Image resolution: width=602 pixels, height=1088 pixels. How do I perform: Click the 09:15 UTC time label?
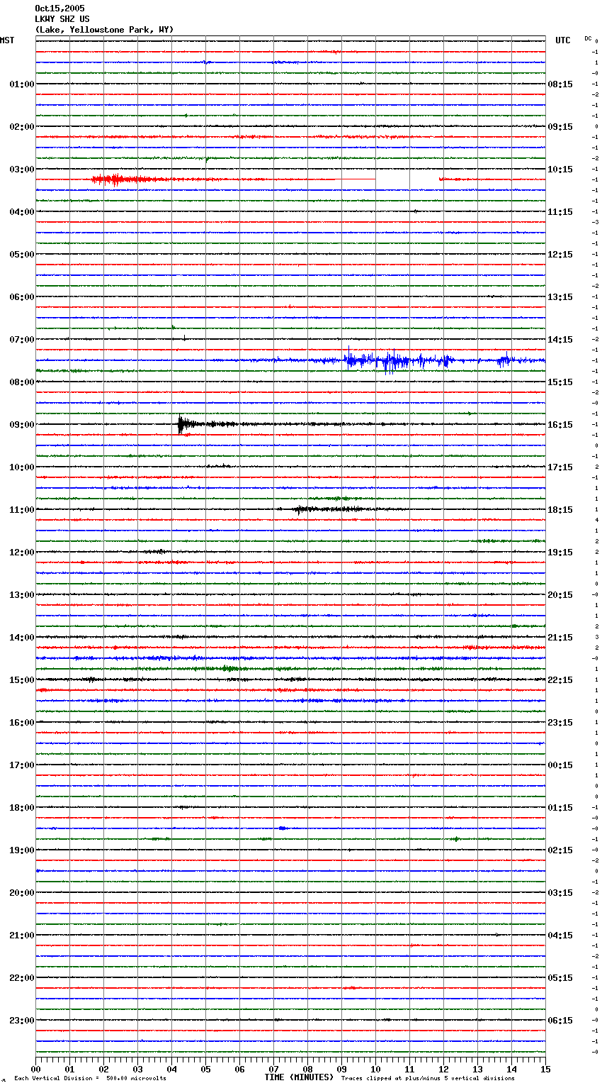click(x=560, y=127)
